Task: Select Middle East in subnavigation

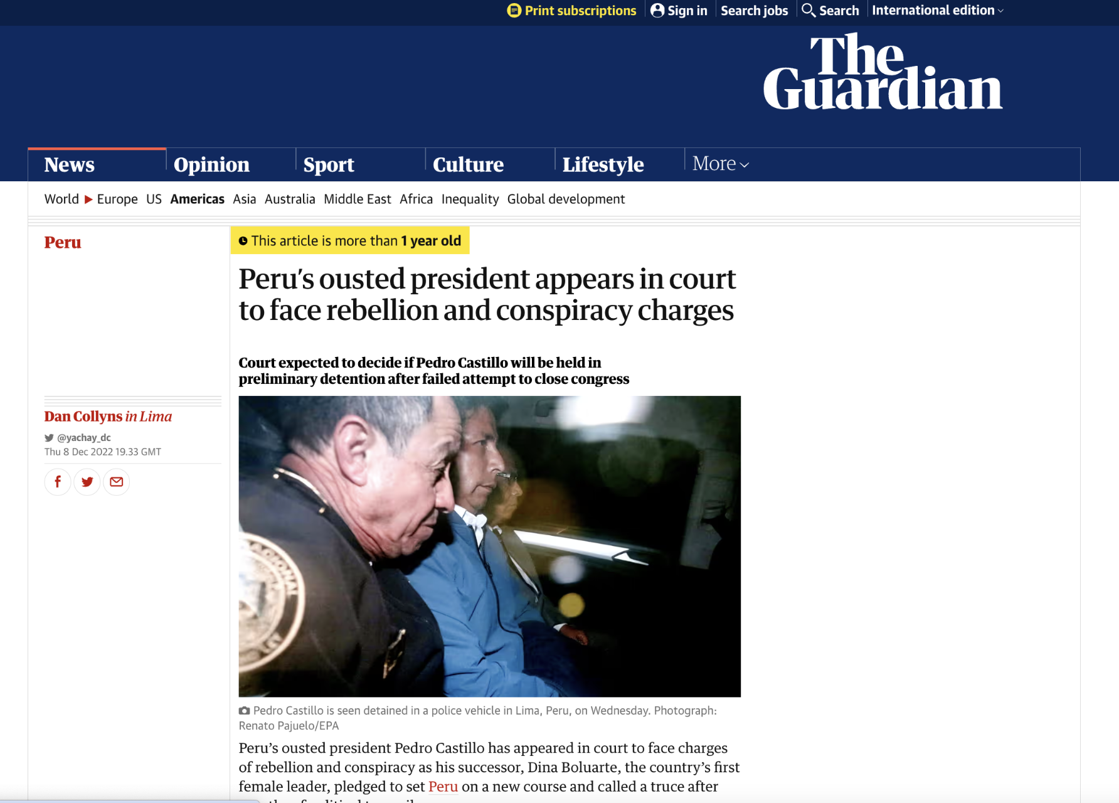Action: (358, 199)
